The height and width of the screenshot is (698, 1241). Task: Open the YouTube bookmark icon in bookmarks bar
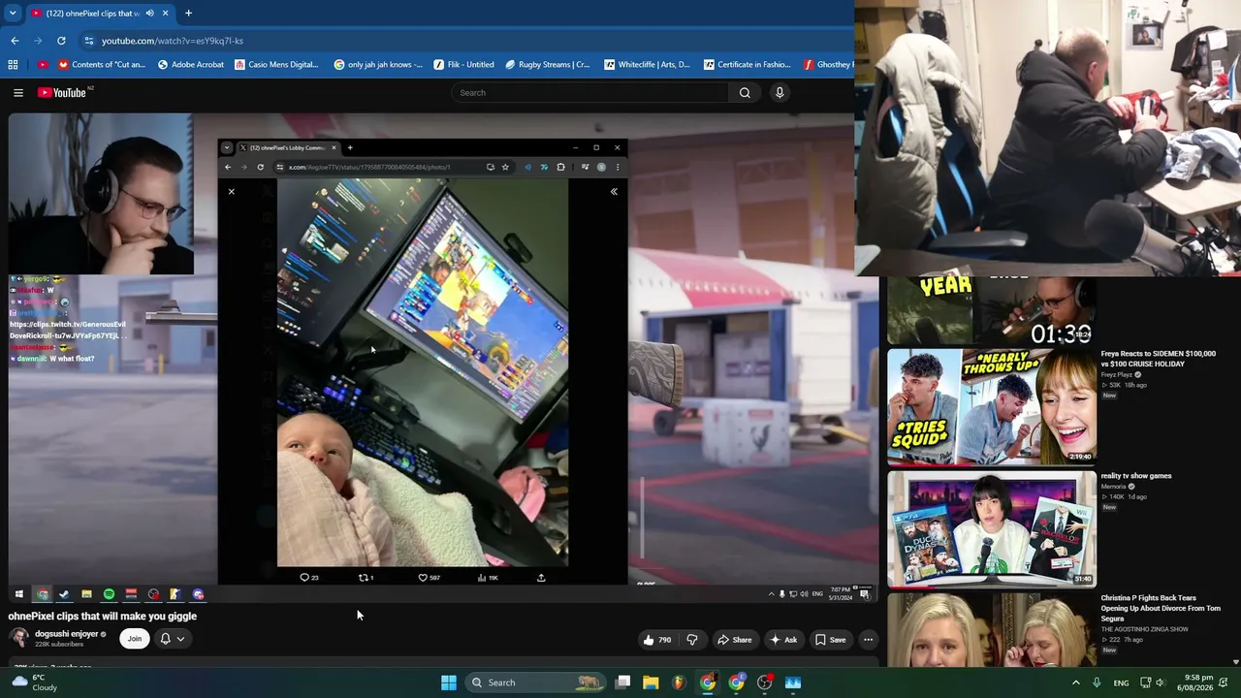tap(43, 65)
